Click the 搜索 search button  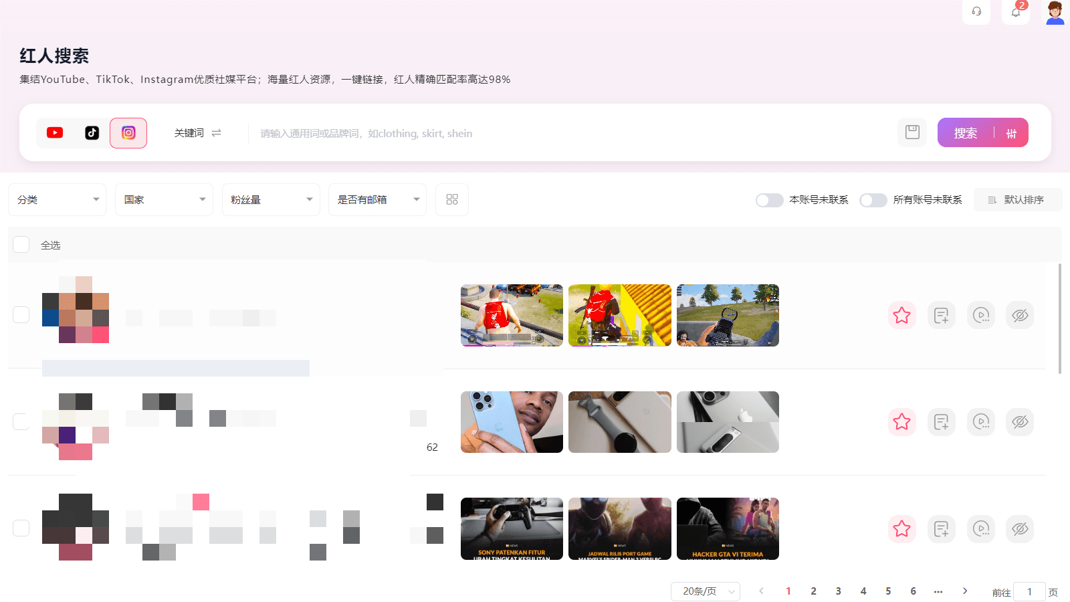coord(965,133)
